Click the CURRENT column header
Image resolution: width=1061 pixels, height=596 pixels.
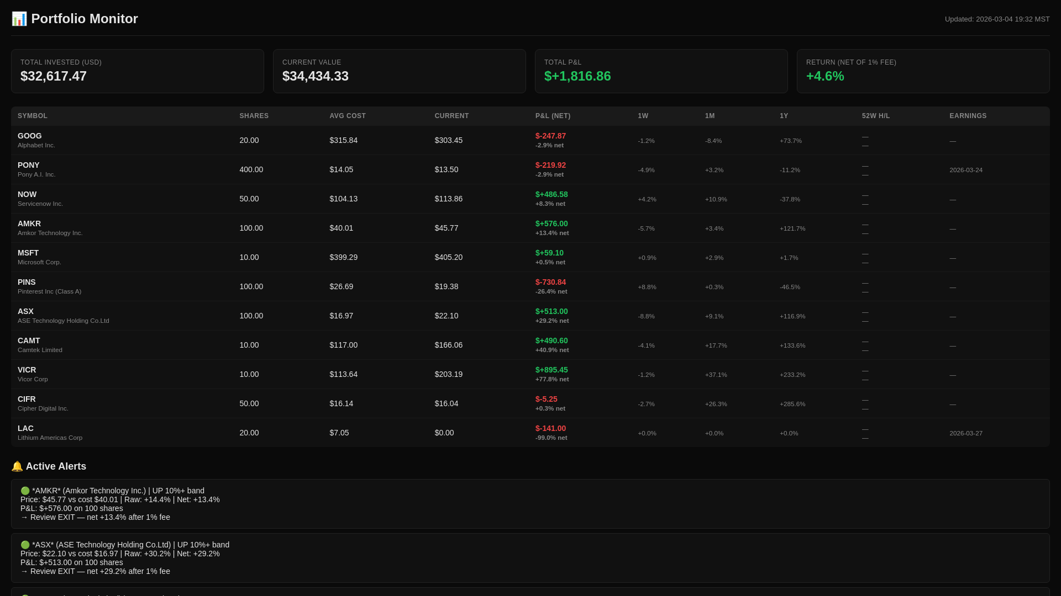click(x=451, y=116)
